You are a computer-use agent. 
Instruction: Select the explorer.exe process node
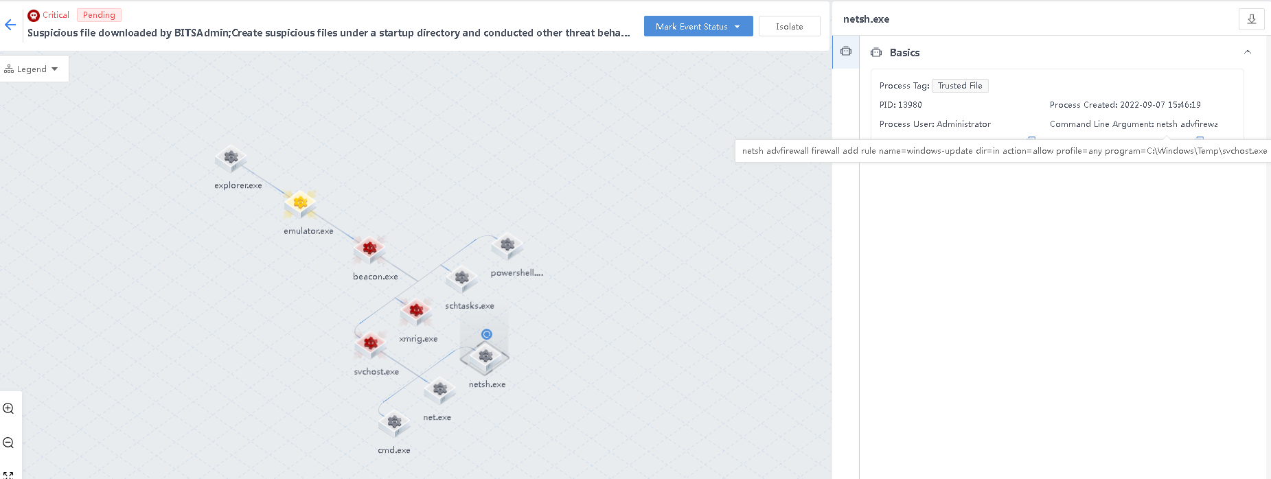tap(231, 159)
